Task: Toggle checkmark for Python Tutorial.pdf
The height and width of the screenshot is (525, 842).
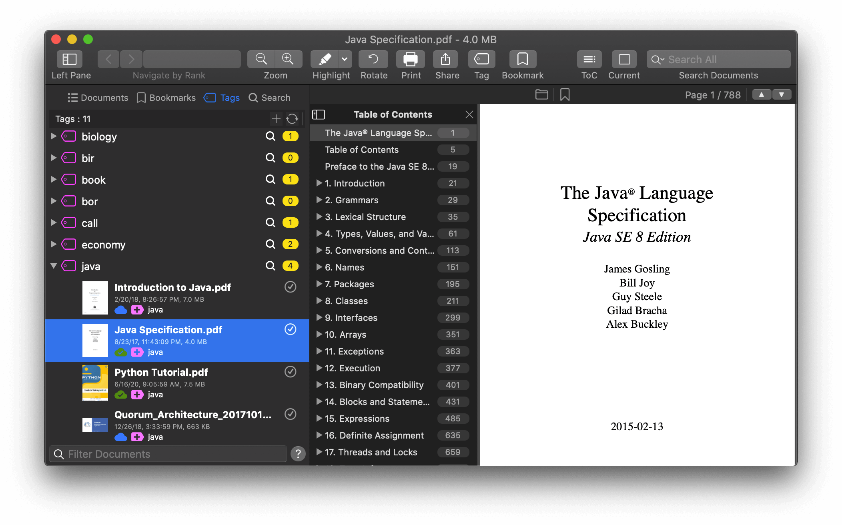Action: (290, 372)
